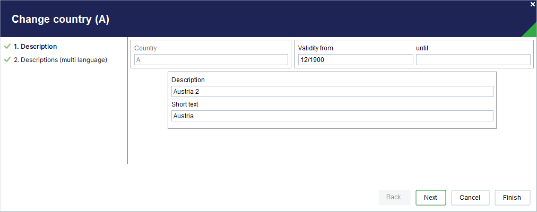Image resolution: width=537 pixels, height=212 pixels.
Task: Click the Short text label
Action: click(x=185, y=104)
